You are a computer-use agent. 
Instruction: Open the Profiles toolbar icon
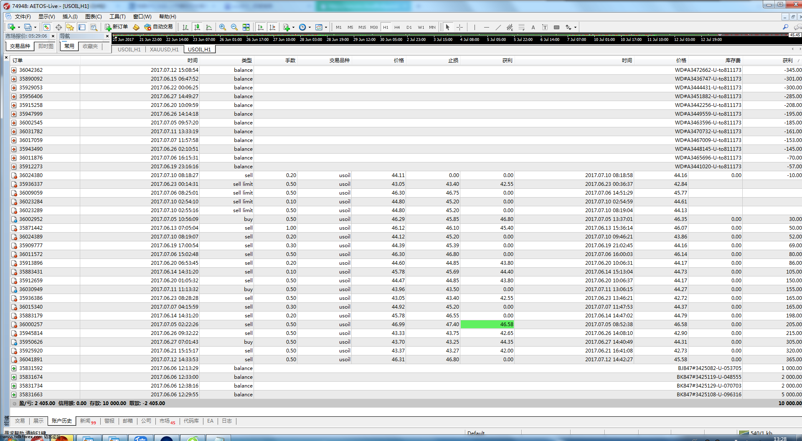pyautogui.click(x=28, y=27)
